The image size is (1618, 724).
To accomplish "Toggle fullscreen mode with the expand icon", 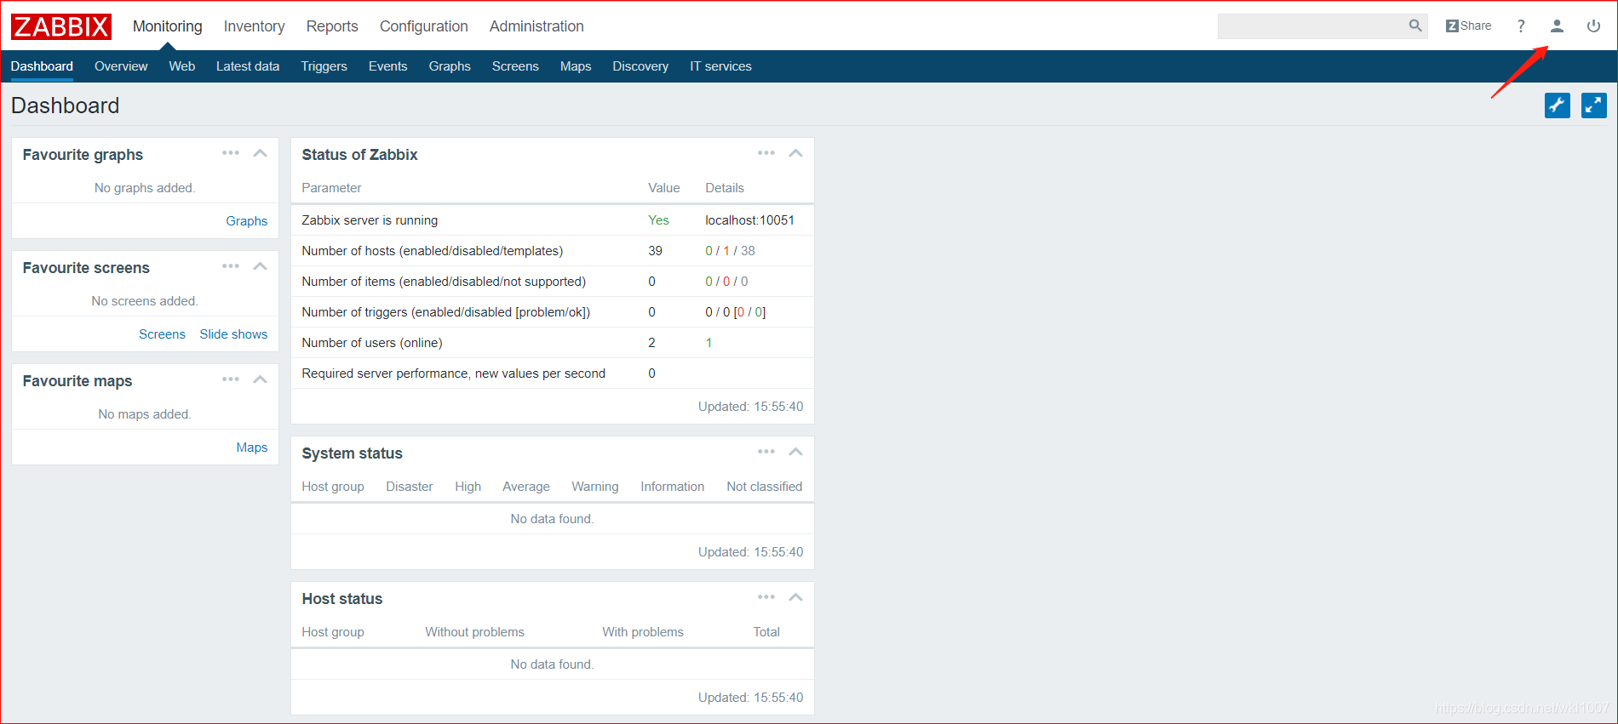I will point(1594,105).
